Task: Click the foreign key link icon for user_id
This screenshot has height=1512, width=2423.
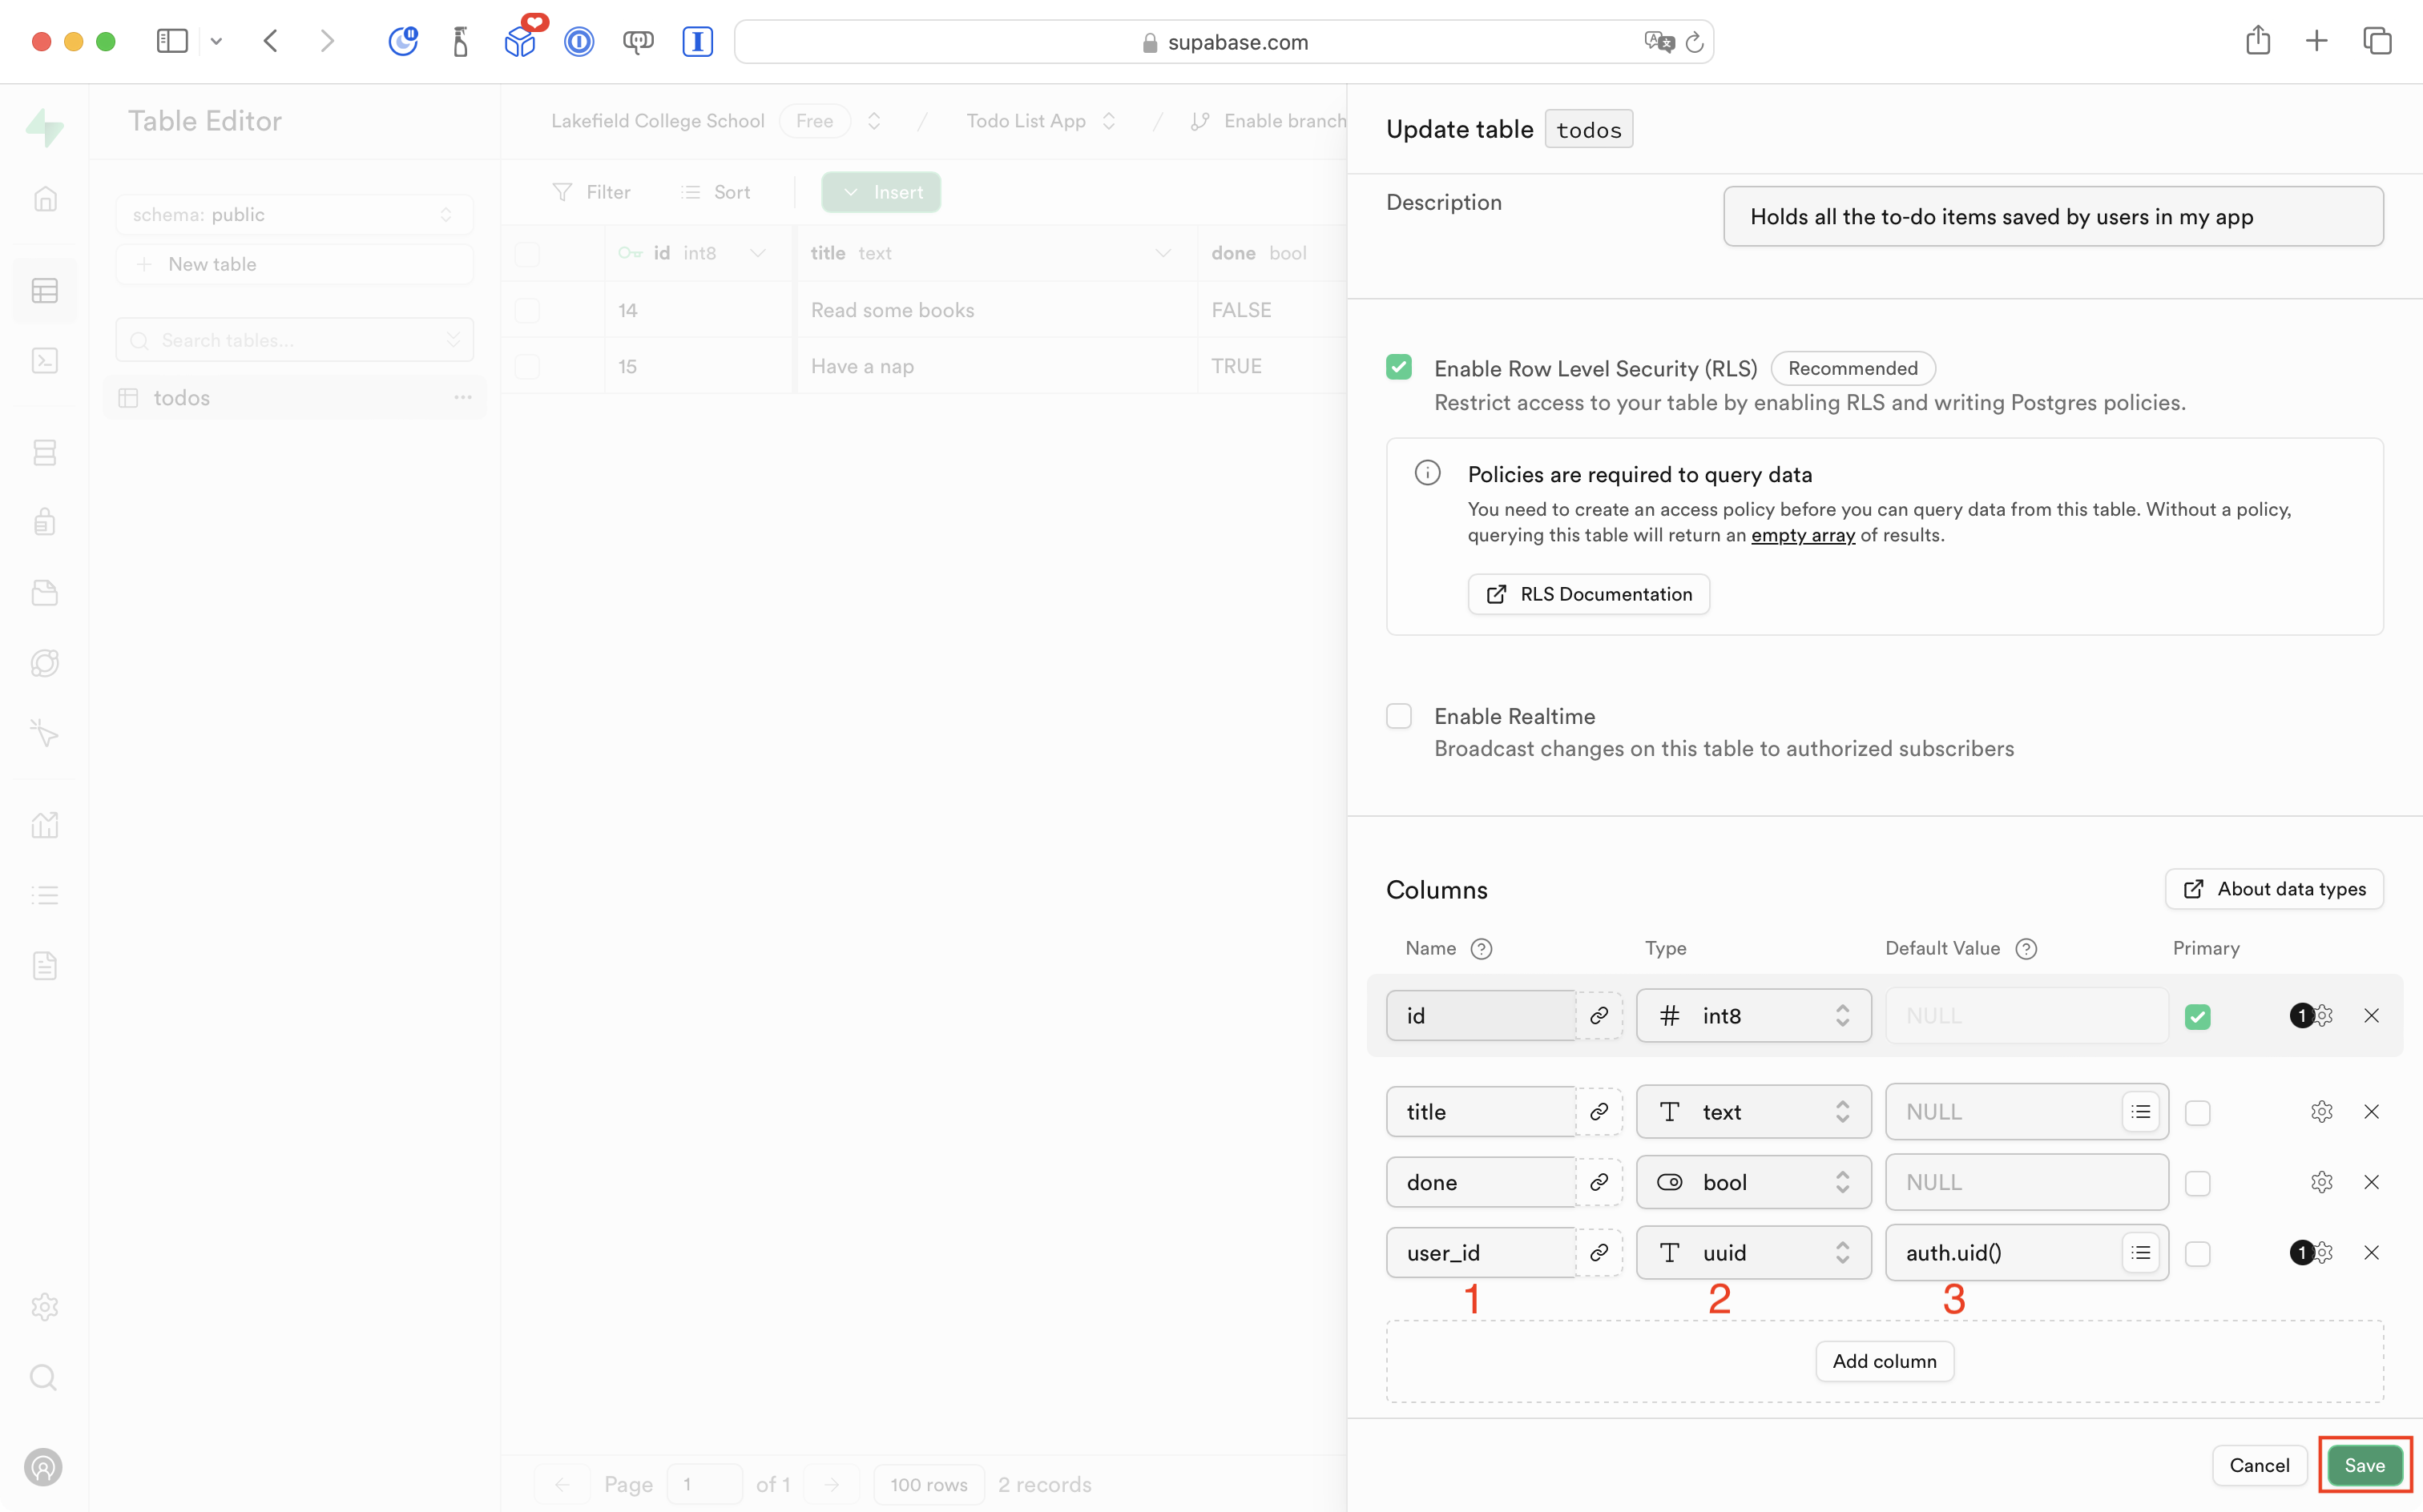Action: [x=1599, y=1252]
